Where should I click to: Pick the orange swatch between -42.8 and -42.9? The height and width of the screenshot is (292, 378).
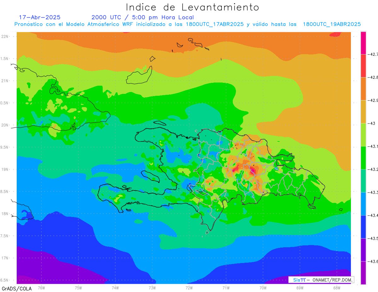tap(363, 89)
